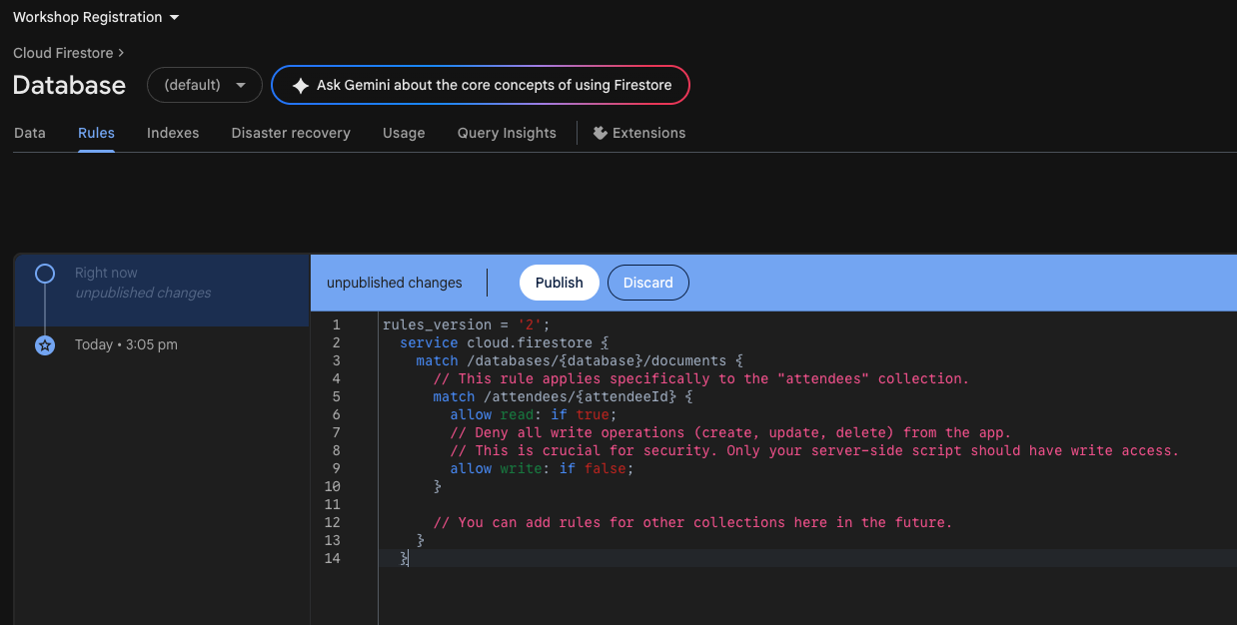Image resolution: width=1237 pixels, height=625 pixels.
Task: Click the open-circle current version marker
Action: (x=45, y=273)
